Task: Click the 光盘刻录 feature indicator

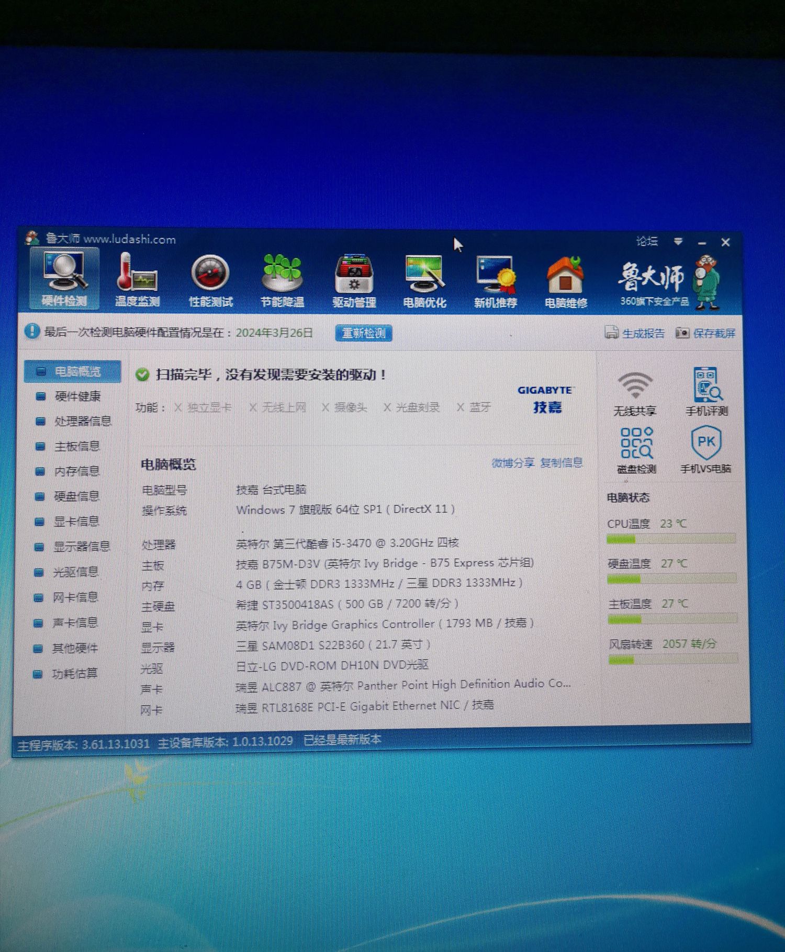Action: [411, 407]
